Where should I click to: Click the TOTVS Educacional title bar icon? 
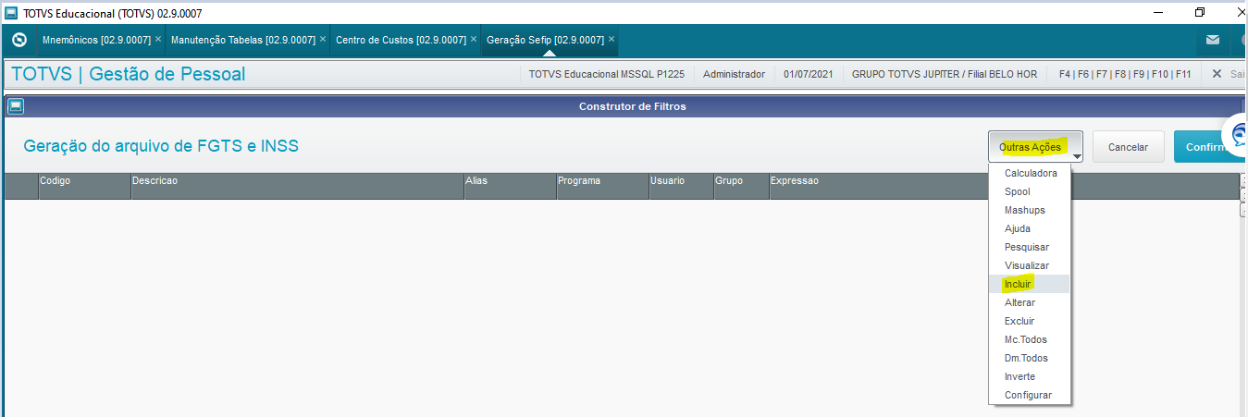pos(11,13)
